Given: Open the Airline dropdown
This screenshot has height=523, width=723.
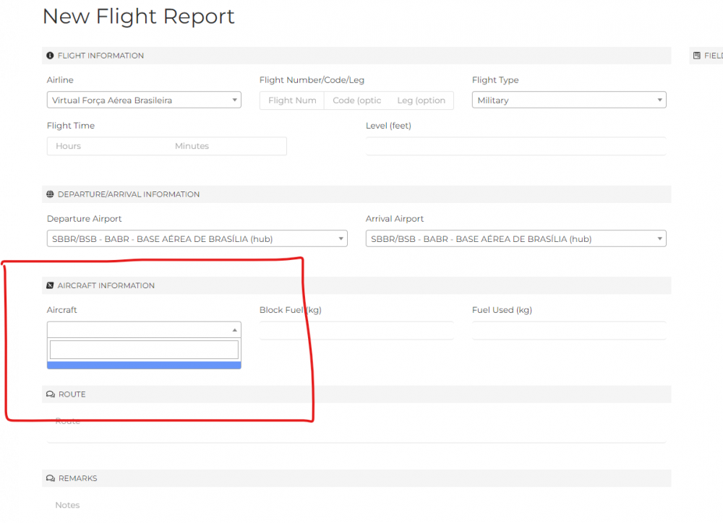Looking at the screenshot, I should coord(144,100).
